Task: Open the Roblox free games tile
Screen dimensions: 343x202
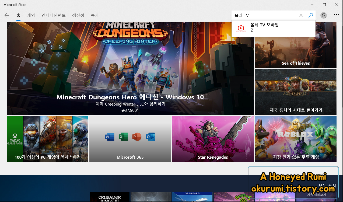Action: click(296, 139)
